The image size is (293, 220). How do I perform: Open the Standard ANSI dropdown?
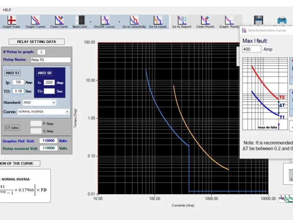(x=54, y=103)
